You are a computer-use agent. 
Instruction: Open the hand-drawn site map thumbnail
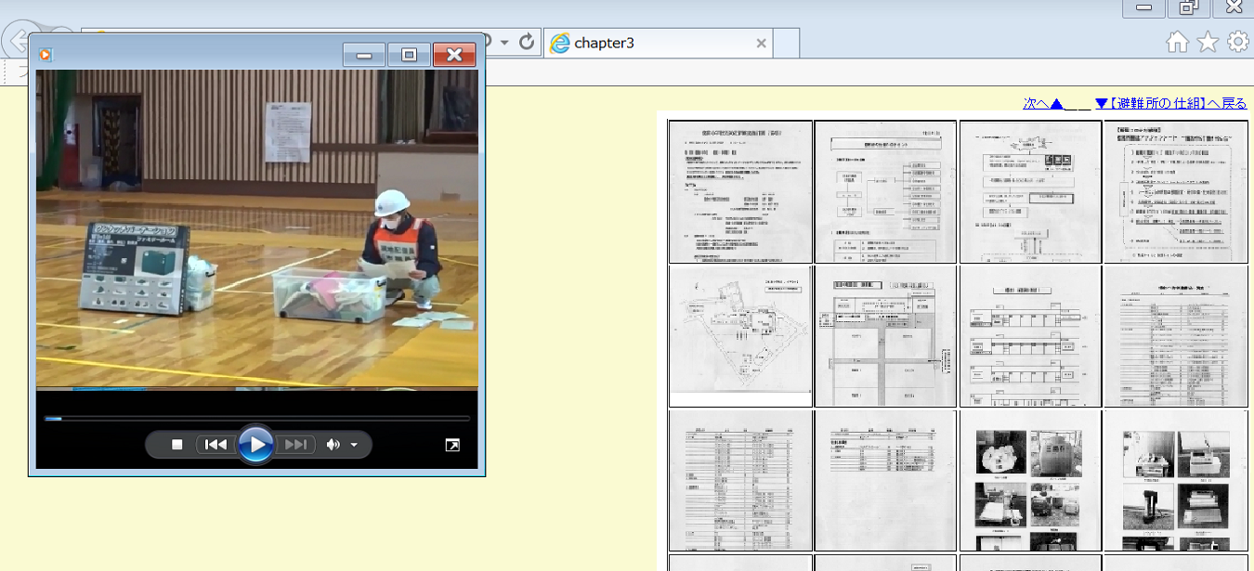[x=740, y=336]
